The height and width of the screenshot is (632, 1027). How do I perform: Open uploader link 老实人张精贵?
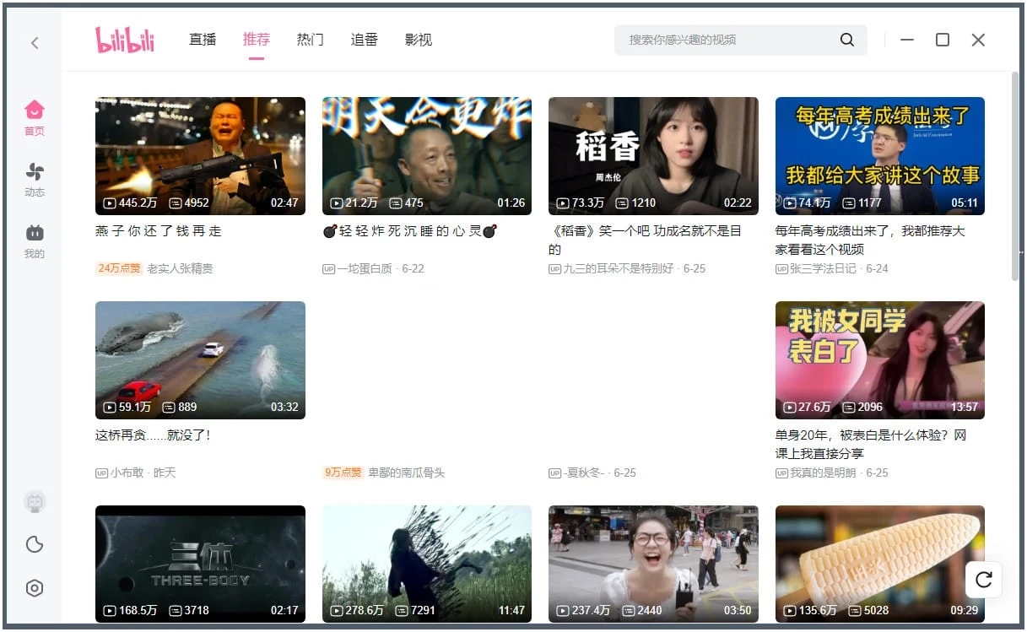tap(180, 268)
